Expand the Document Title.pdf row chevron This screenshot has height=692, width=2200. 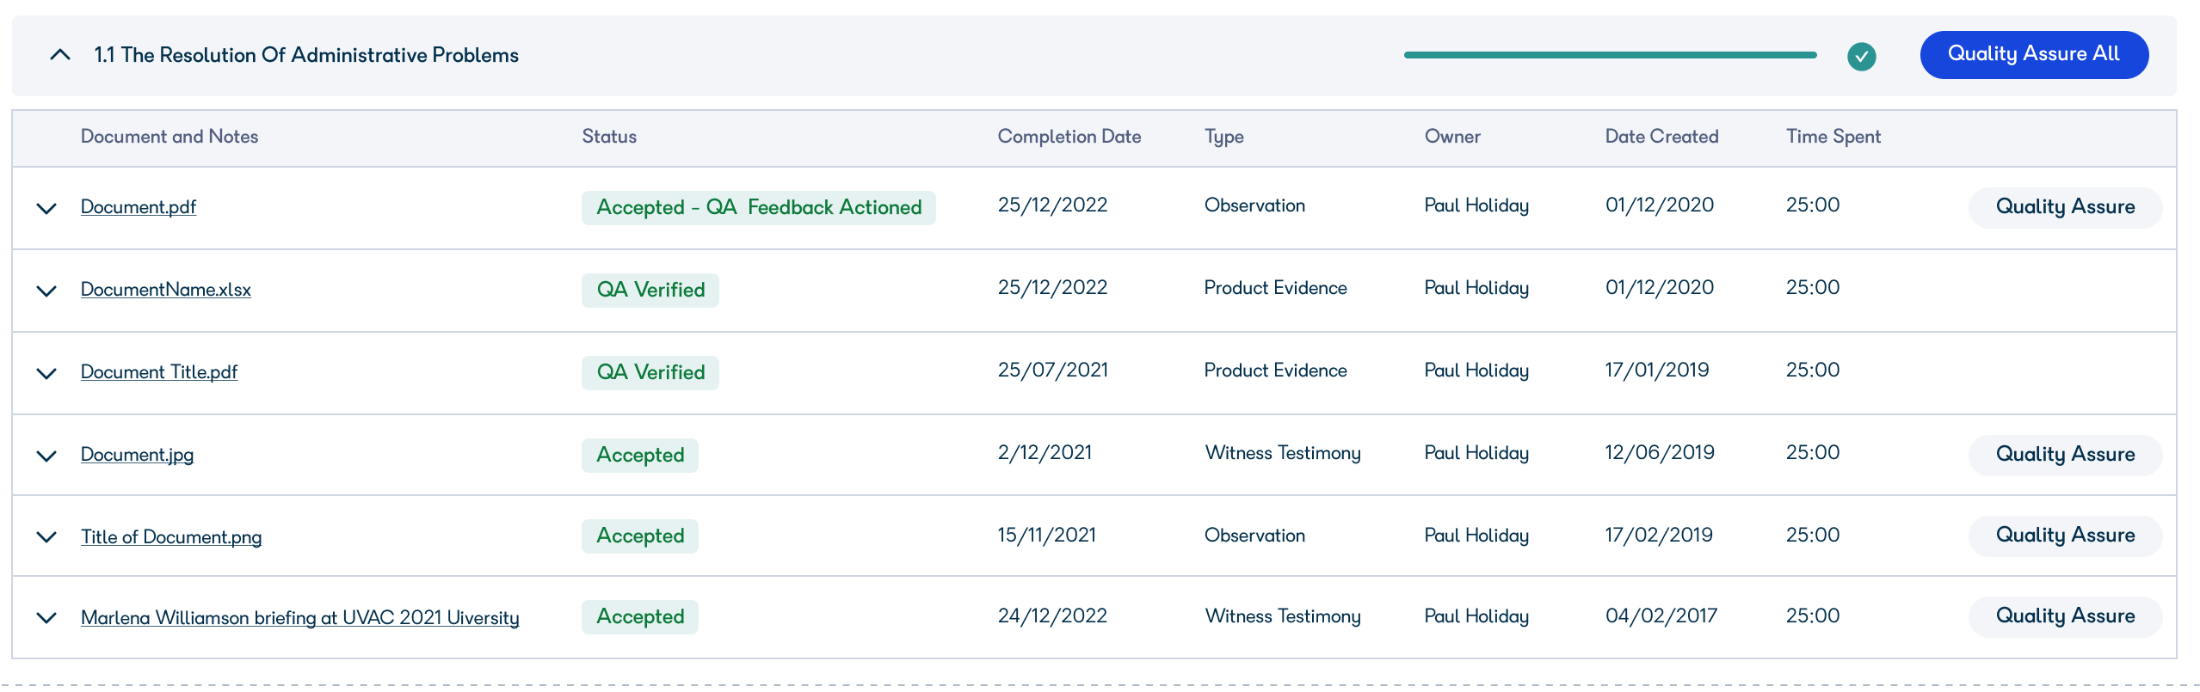pyautogui.click(x=46, y=373)
